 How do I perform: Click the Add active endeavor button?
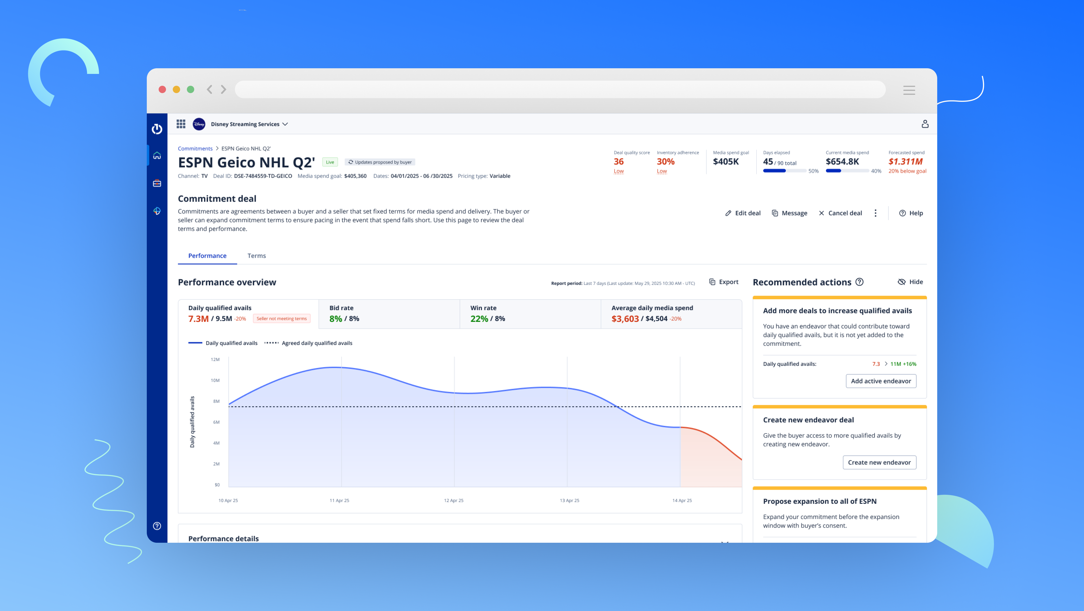tap(881, 381)
